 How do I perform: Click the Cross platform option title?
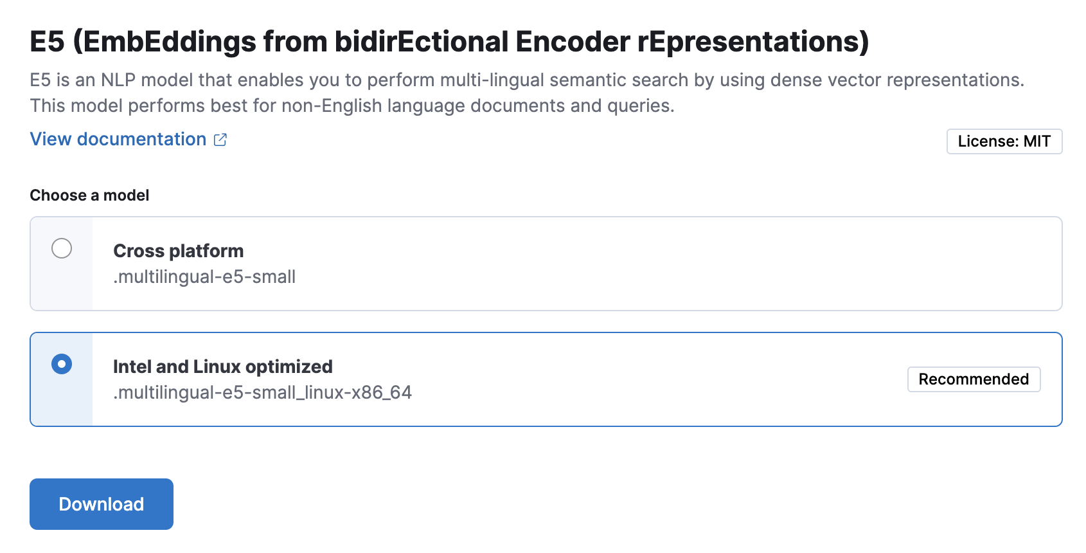point(179,251)
